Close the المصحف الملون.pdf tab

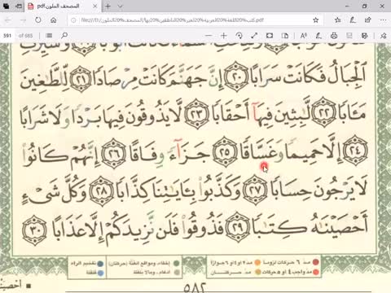point(95,6)
